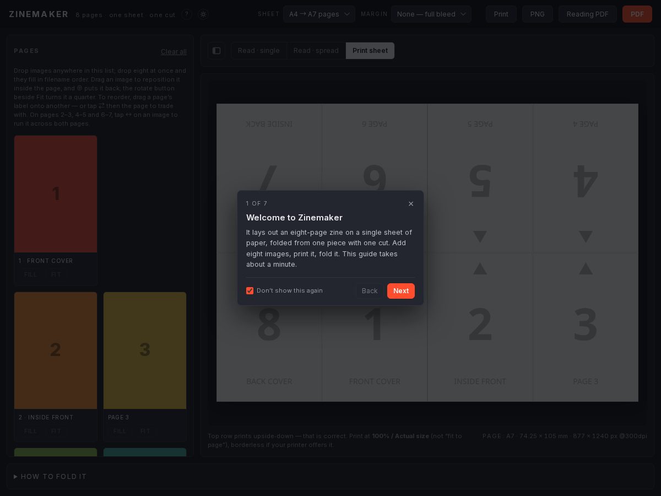Toggle the sidebar panel icon
This screenshot has width=661, height=496.
[216, 51]
